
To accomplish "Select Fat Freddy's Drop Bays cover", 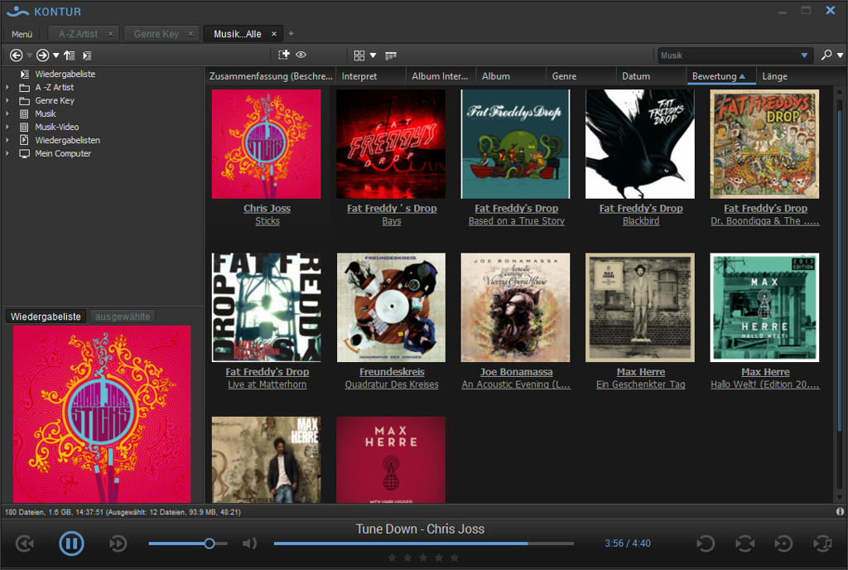I will point(391,144).
